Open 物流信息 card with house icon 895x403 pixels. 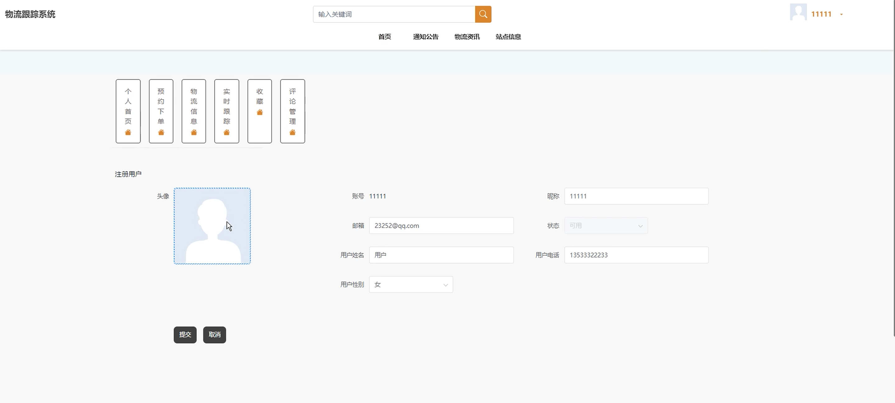coord(194,111)
